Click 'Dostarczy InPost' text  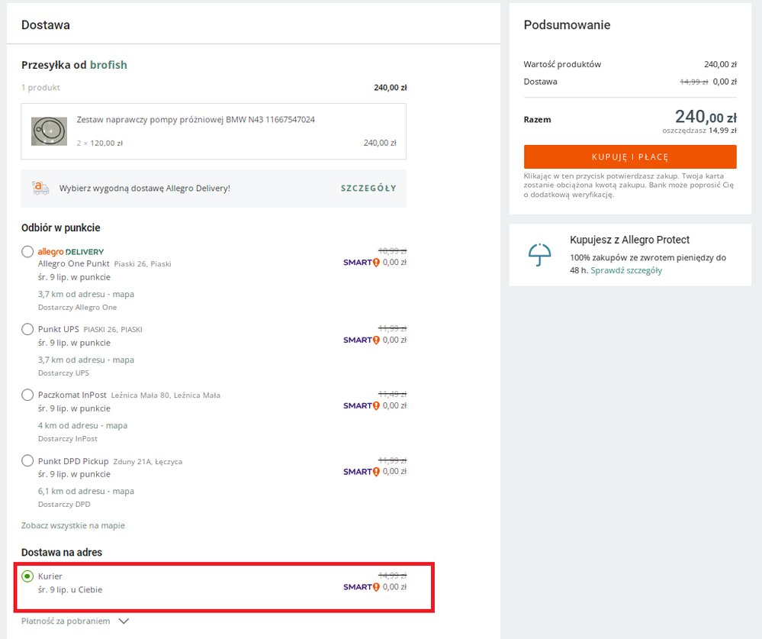point(68,439)
